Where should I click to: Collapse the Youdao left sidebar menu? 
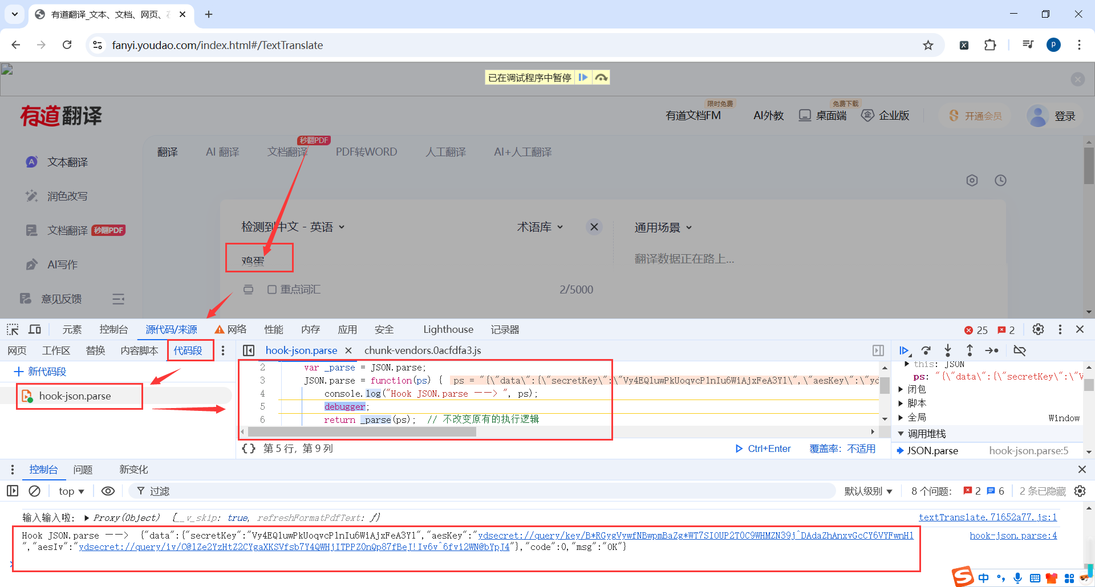(x=118, y=299)
